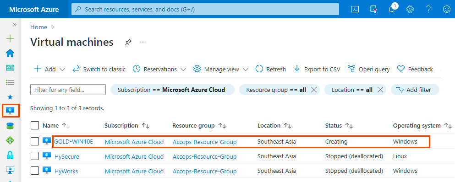Click the Favorites star in the sidebar
This screenshot has height=182, width=455.
click(10, 97)
